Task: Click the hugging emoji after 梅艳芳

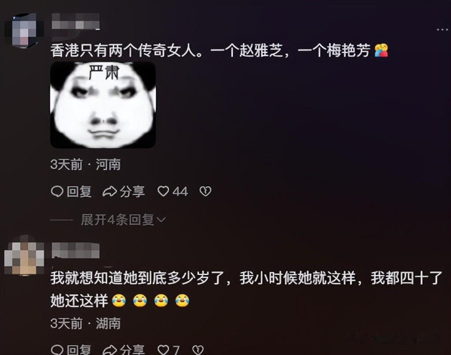Action: [x=381, y=51]
